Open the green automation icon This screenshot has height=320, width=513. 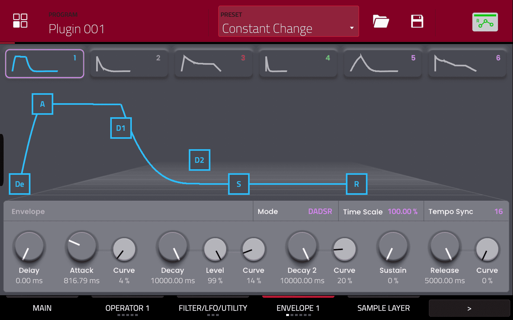tap(485, 22)
